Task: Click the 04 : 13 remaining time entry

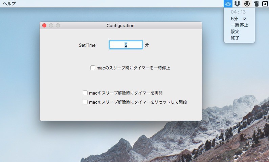Action: 239,12
